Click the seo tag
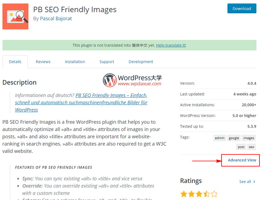The image size is (261, 200). coord(251,147)
